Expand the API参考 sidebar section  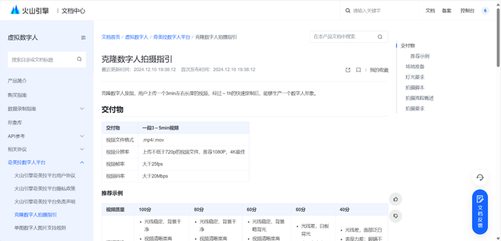82,136
